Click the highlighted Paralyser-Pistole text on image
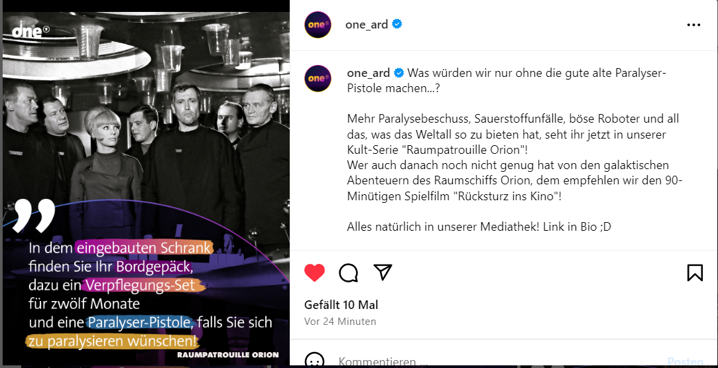 click(140, 322)
